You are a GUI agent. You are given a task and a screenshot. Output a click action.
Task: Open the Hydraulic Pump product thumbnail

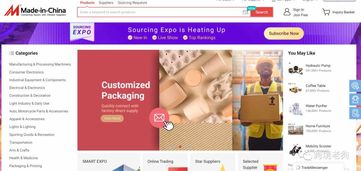click(x=295, y=68)
